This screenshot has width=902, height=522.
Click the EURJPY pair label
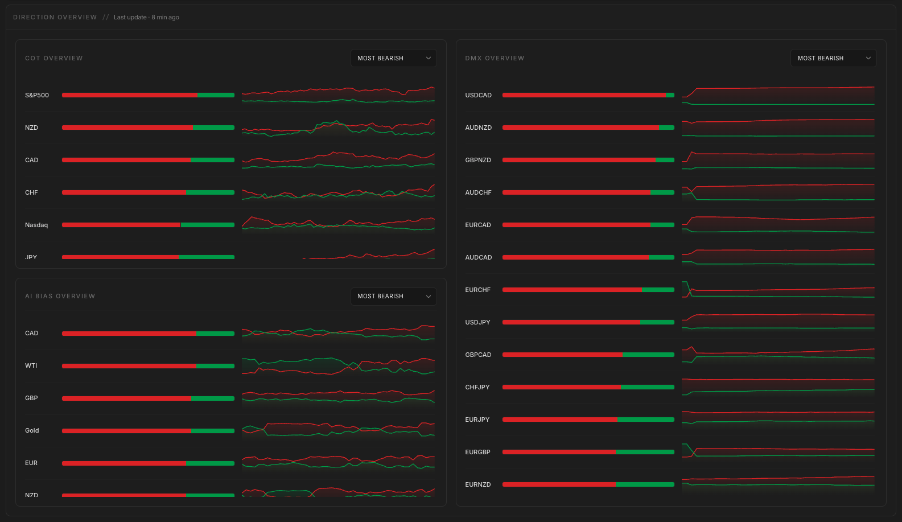477,420
